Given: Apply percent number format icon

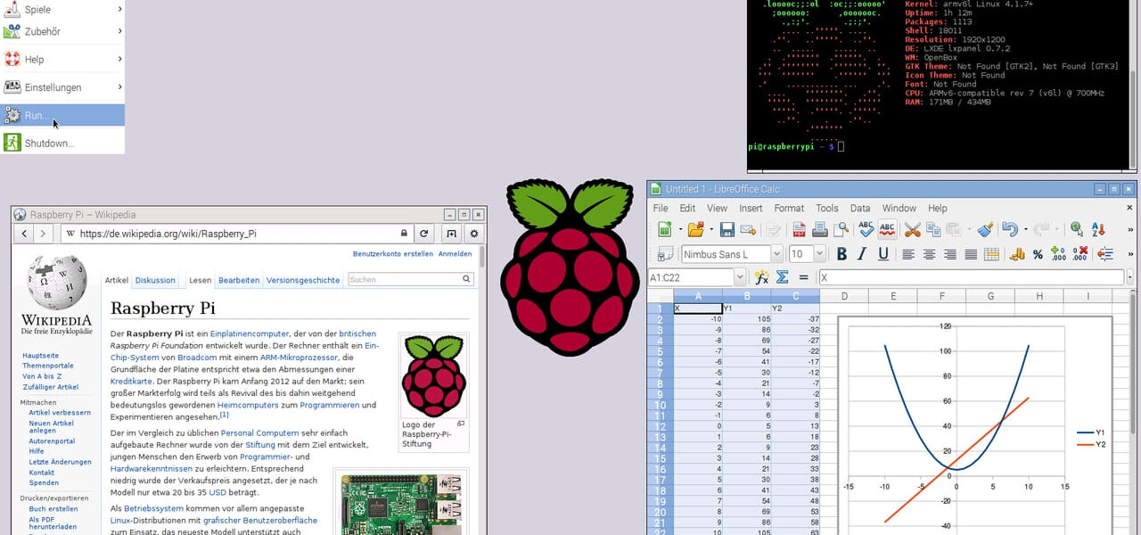Looking at the screenshot, I should (1038, 254).
